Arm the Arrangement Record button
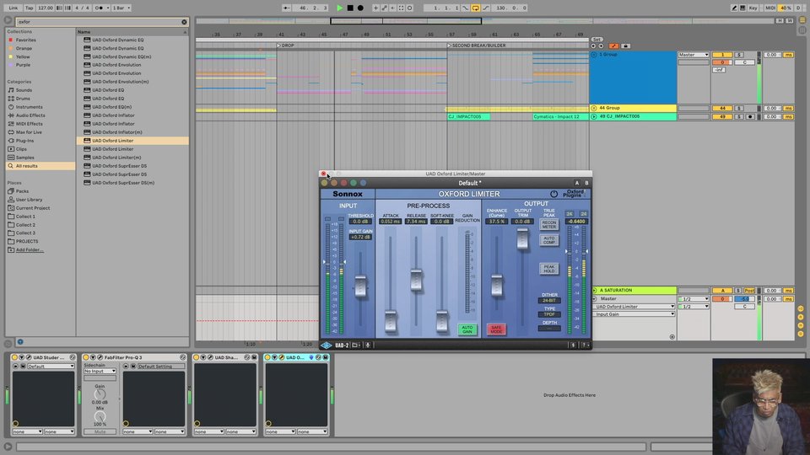This screenshot has width=810, height=455. [x=360, y=8]
